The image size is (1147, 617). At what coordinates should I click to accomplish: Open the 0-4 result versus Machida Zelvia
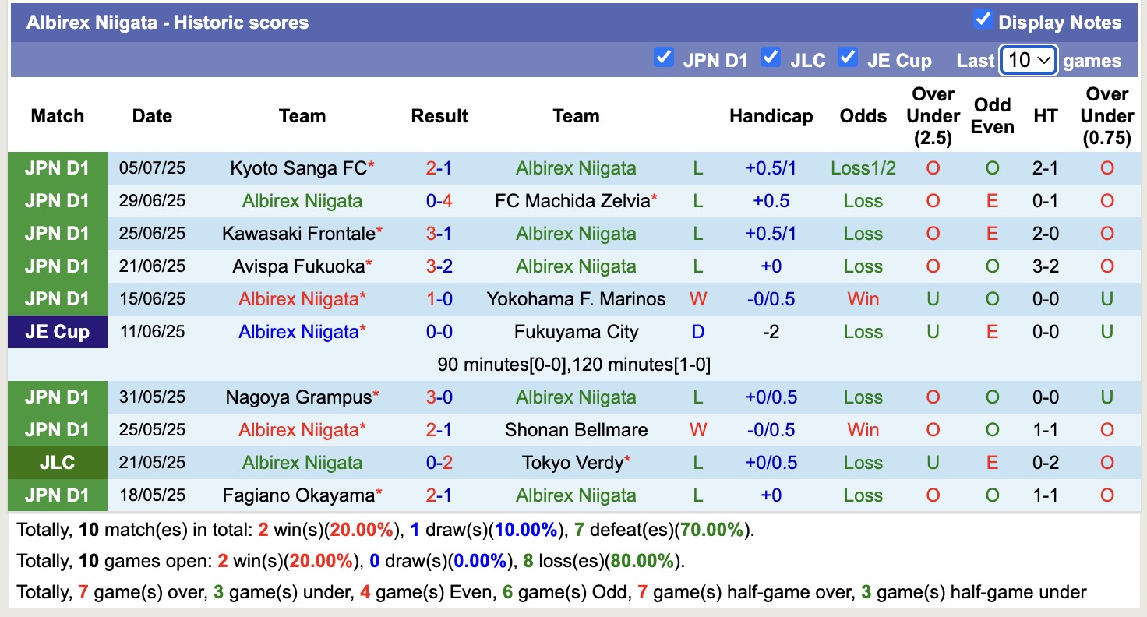click(x=439, y=201)
